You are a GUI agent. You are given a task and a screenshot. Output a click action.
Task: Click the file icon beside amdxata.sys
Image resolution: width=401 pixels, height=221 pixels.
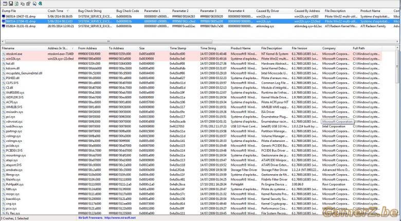pos(4,170)
